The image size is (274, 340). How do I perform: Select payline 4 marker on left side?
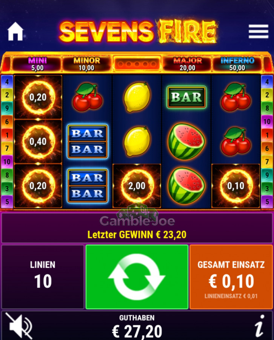pyautogui.click(x=7, y=82)
